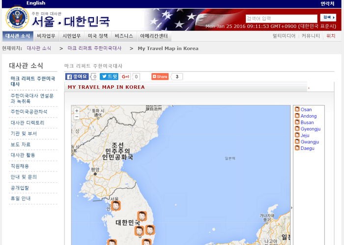
Task: Click the Google +1 button
Action: (126, 76)
